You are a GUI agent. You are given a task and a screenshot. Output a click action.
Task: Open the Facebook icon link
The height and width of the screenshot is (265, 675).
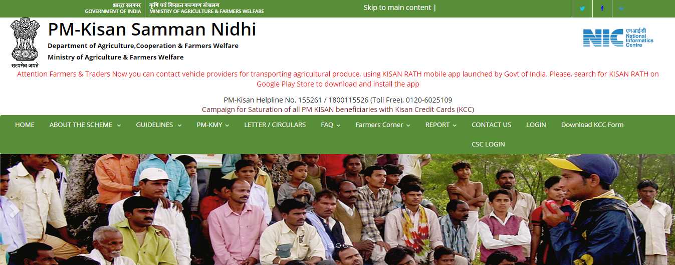pos(602,8)
